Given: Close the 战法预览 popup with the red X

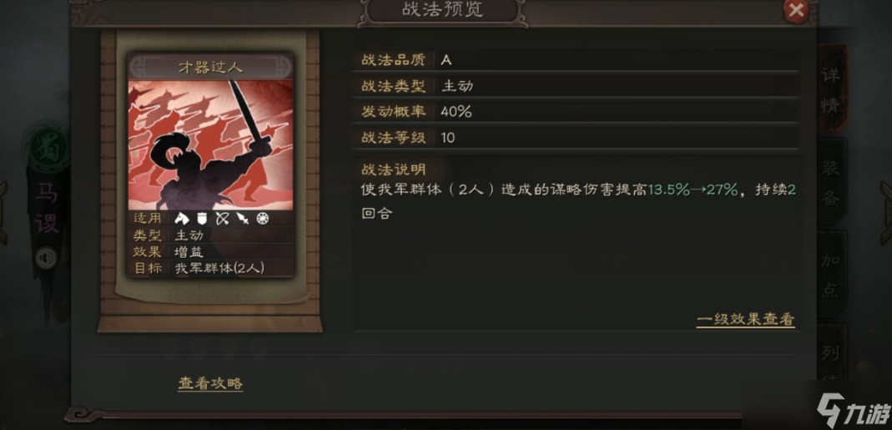Looking at the screenshot, I should [796, 11].
